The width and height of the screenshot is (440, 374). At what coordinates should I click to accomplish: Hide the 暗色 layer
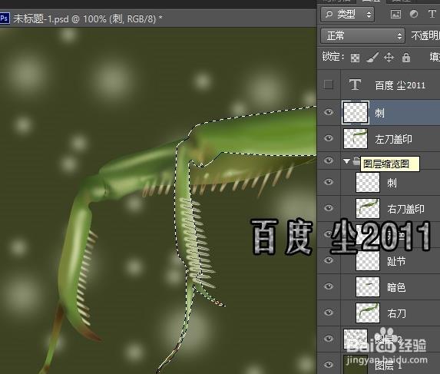pyautogui.click(x=329, y=286)
